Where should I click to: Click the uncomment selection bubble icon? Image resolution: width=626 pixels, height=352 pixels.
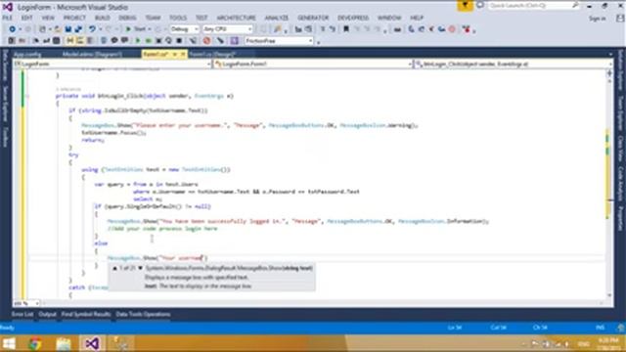coord(124,41)
